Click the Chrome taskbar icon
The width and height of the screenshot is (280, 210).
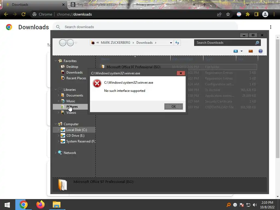24,205
